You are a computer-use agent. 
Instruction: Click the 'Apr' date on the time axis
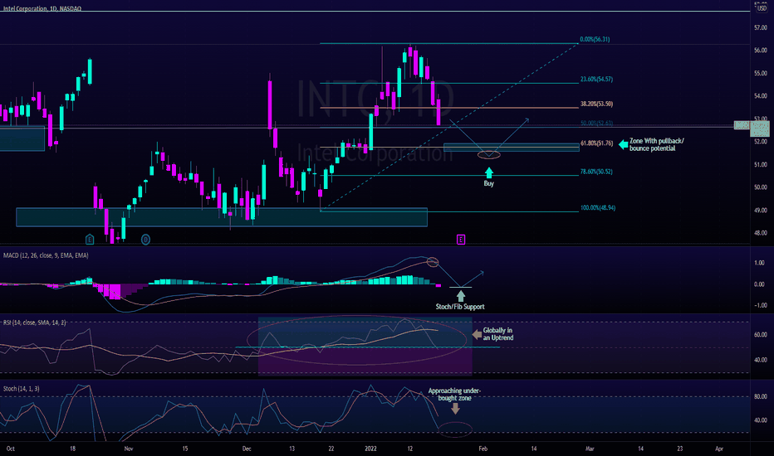(719, 449)
